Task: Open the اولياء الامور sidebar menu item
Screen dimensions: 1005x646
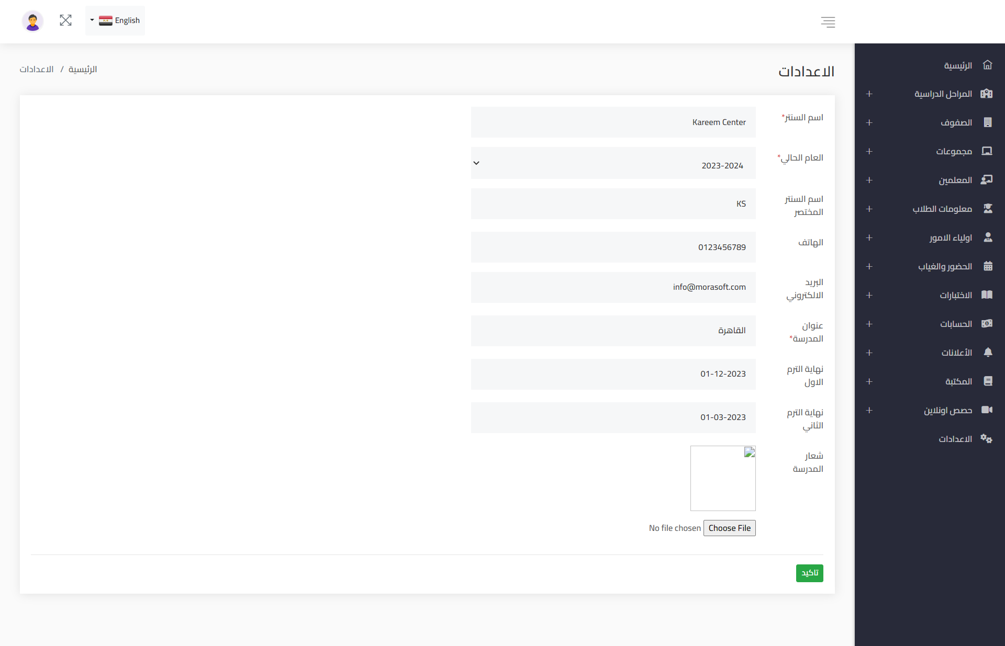Action: tap(950, 237)
